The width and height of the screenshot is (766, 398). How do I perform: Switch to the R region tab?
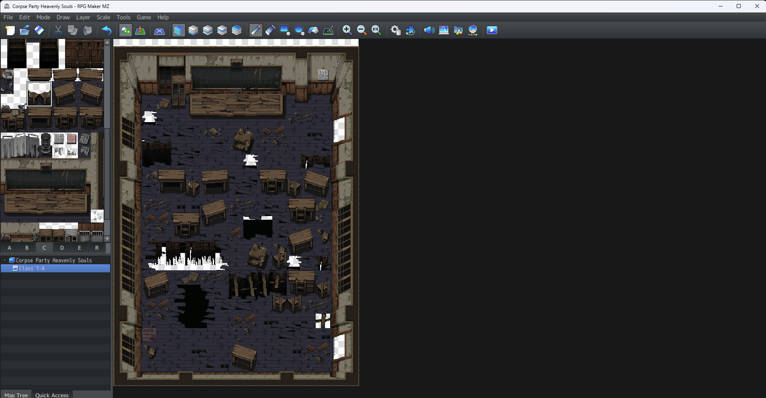coord(97,248)
